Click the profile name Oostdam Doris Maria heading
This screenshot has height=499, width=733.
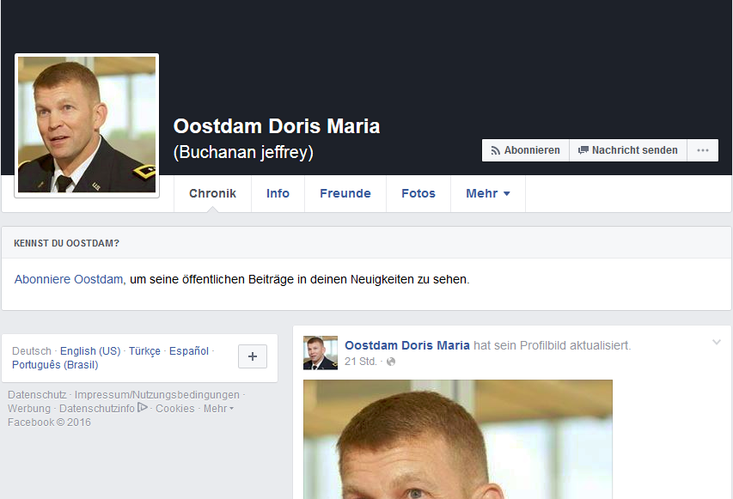click(277, 126)
